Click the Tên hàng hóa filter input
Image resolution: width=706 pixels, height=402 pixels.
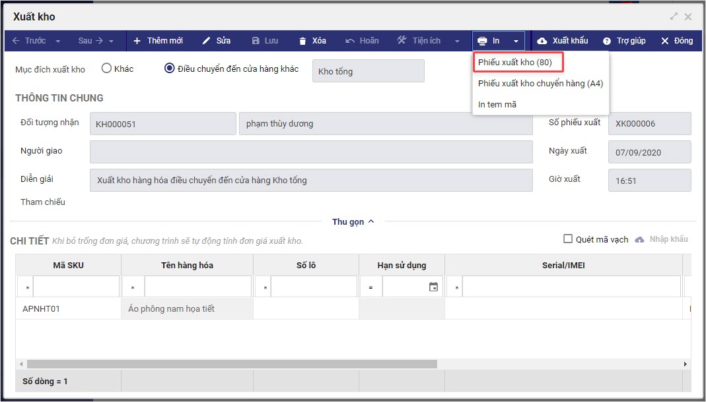click(198, 287)
